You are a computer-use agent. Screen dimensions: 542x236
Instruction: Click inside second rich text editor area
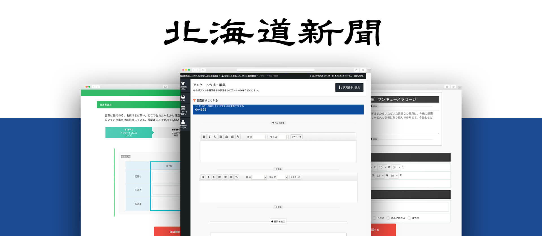click(278, 192)
